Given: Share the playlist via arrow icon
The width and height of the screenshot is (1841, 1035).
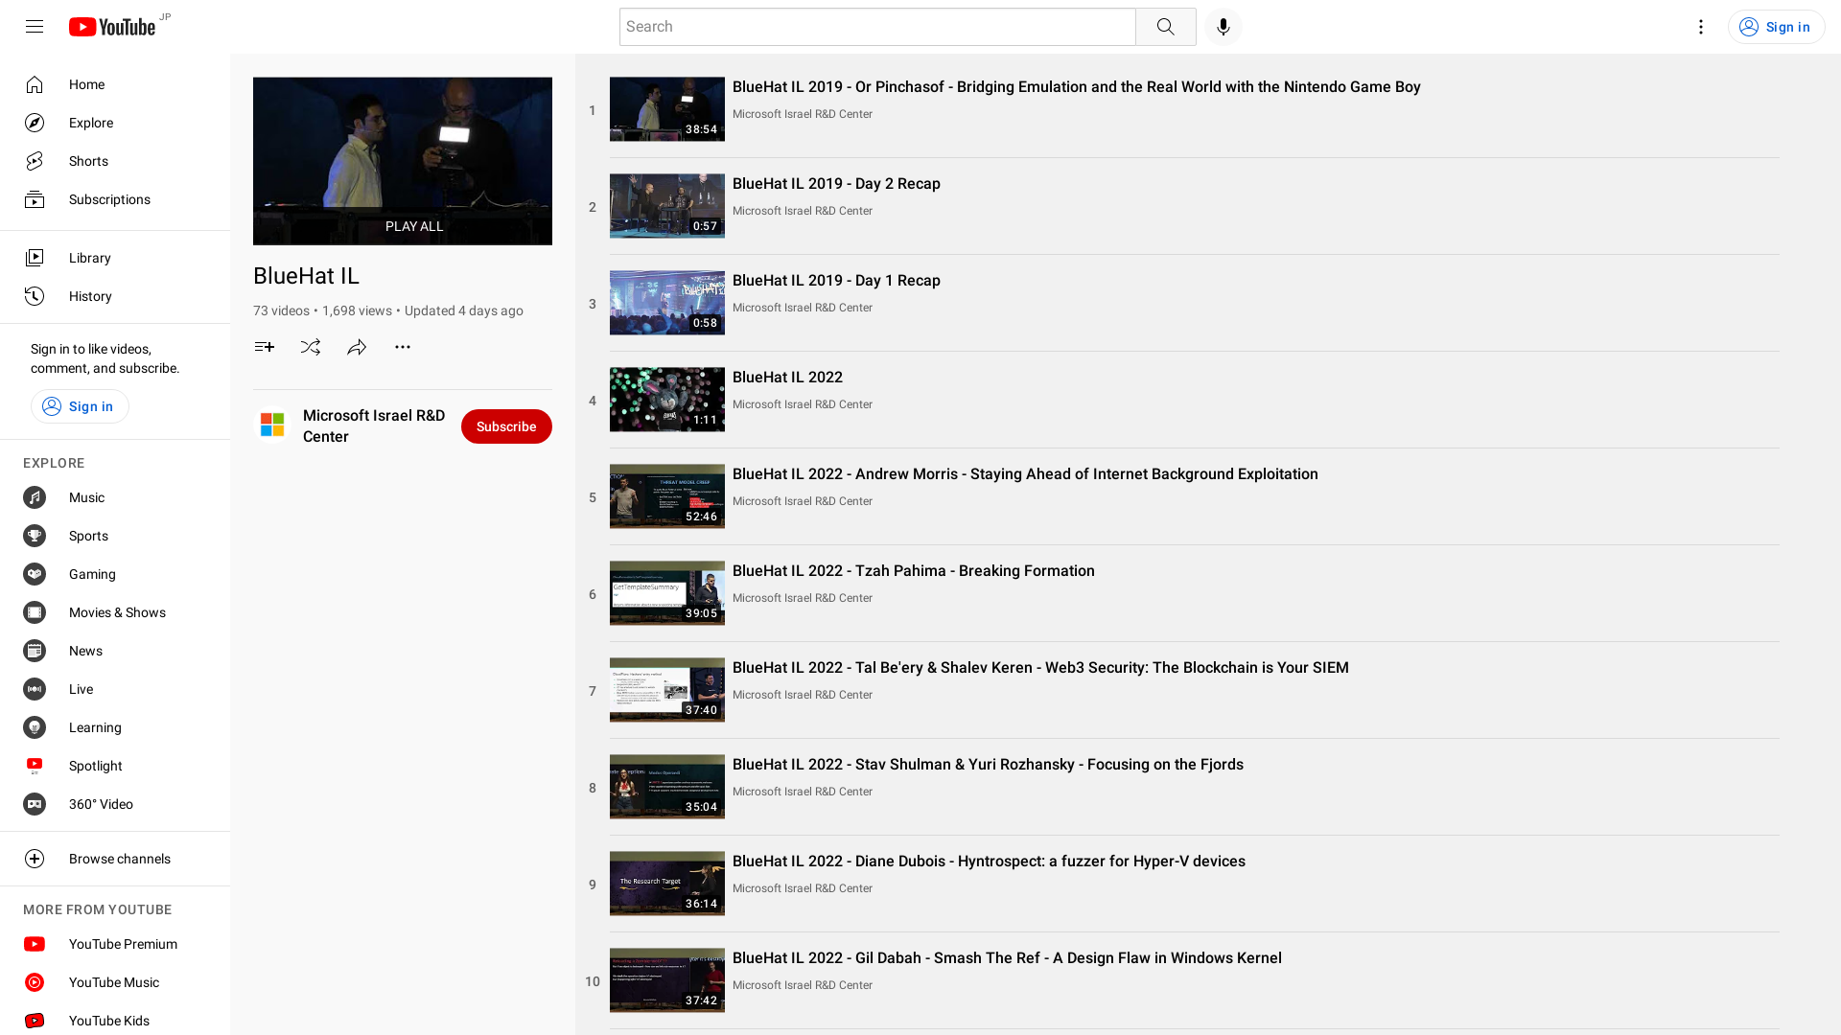Looking at the screenshot, I should point(357,347).
